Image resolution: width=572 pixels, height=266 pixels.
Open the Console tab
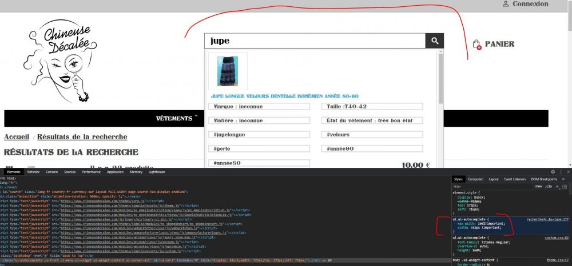(x=52, y=172)
